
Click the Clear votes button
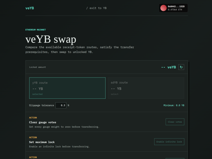(x=175, y=122)
